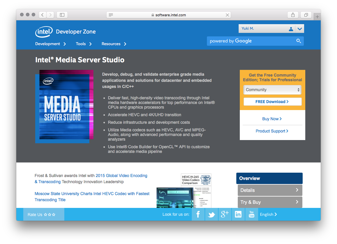Expand the Tools menu
Screen dimensions: 337x244
[84, 44]
